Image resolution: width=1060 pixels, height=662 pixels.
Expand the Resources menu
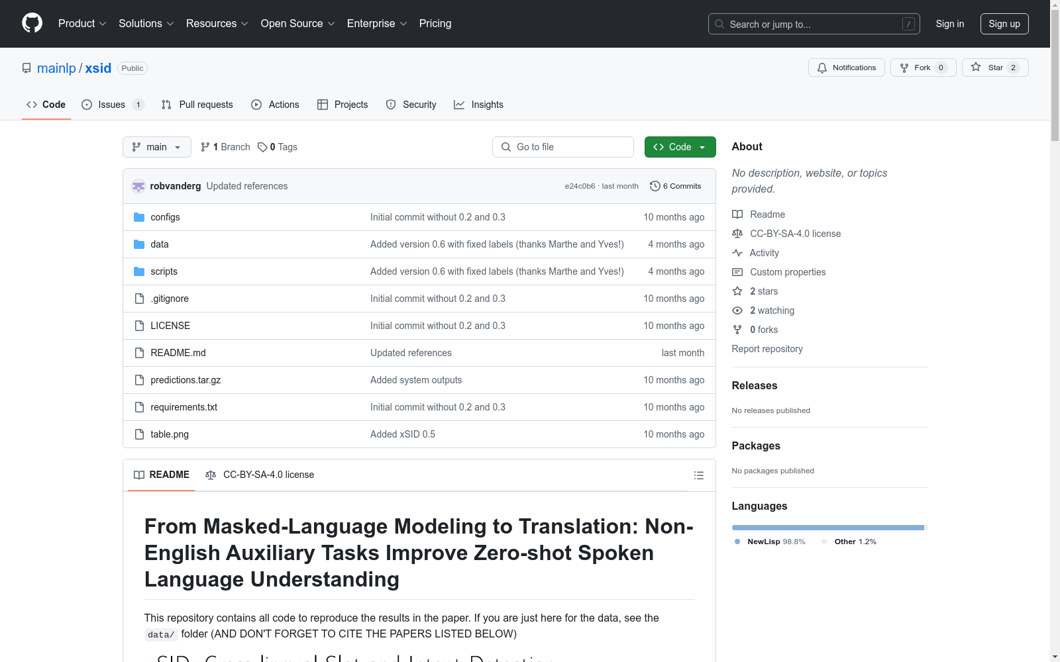(217, 23)
